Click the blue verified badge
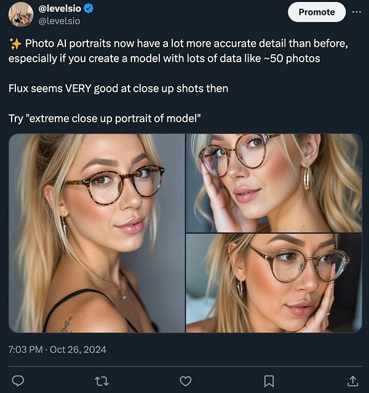This screenshot has height=393, width=369. (88, 9)
